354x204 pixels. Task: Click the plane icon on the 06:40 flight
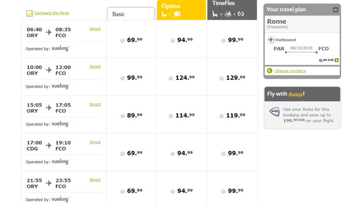48,32
